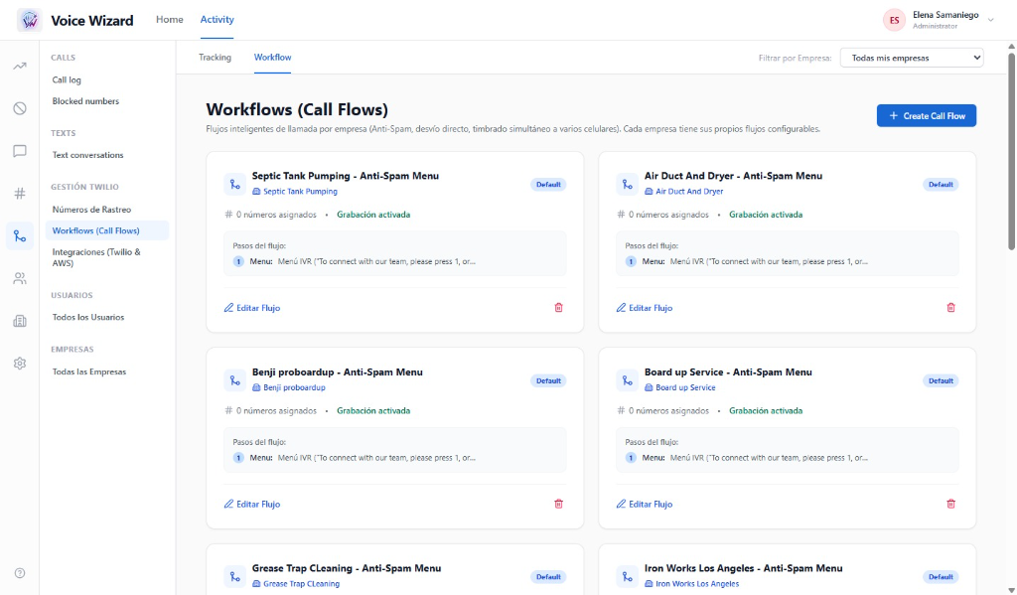Image resolution: width=1017 pixels, height=595 pixels.
Task: Click the Default badge on Benji proboardup
Action: point(548,380)
